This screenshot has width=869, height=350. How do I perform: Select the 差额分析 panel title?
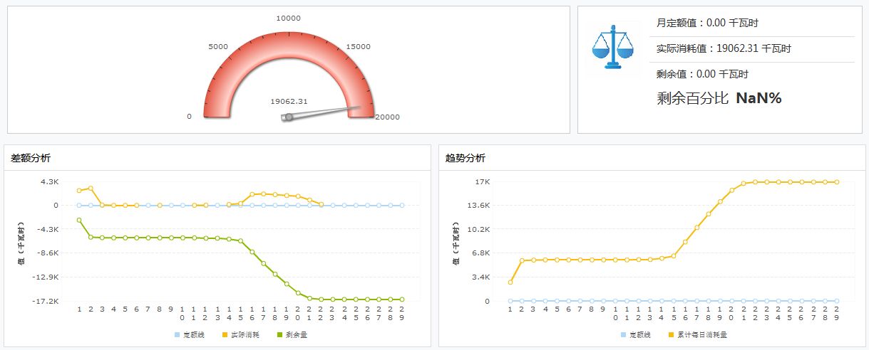click(x=31, y=158)
